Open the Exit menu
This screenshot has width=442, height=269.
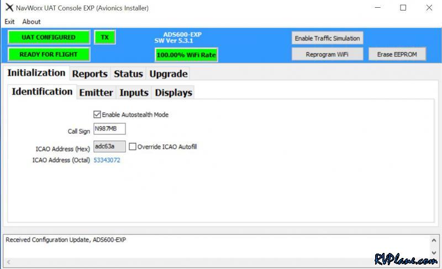[9, 22]
